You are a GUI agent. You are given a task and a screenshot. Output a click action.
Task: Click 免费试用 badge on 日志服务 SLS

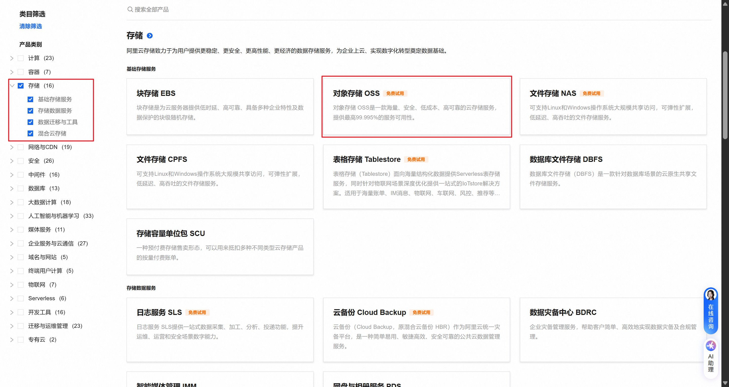click(x=197, y=313)
